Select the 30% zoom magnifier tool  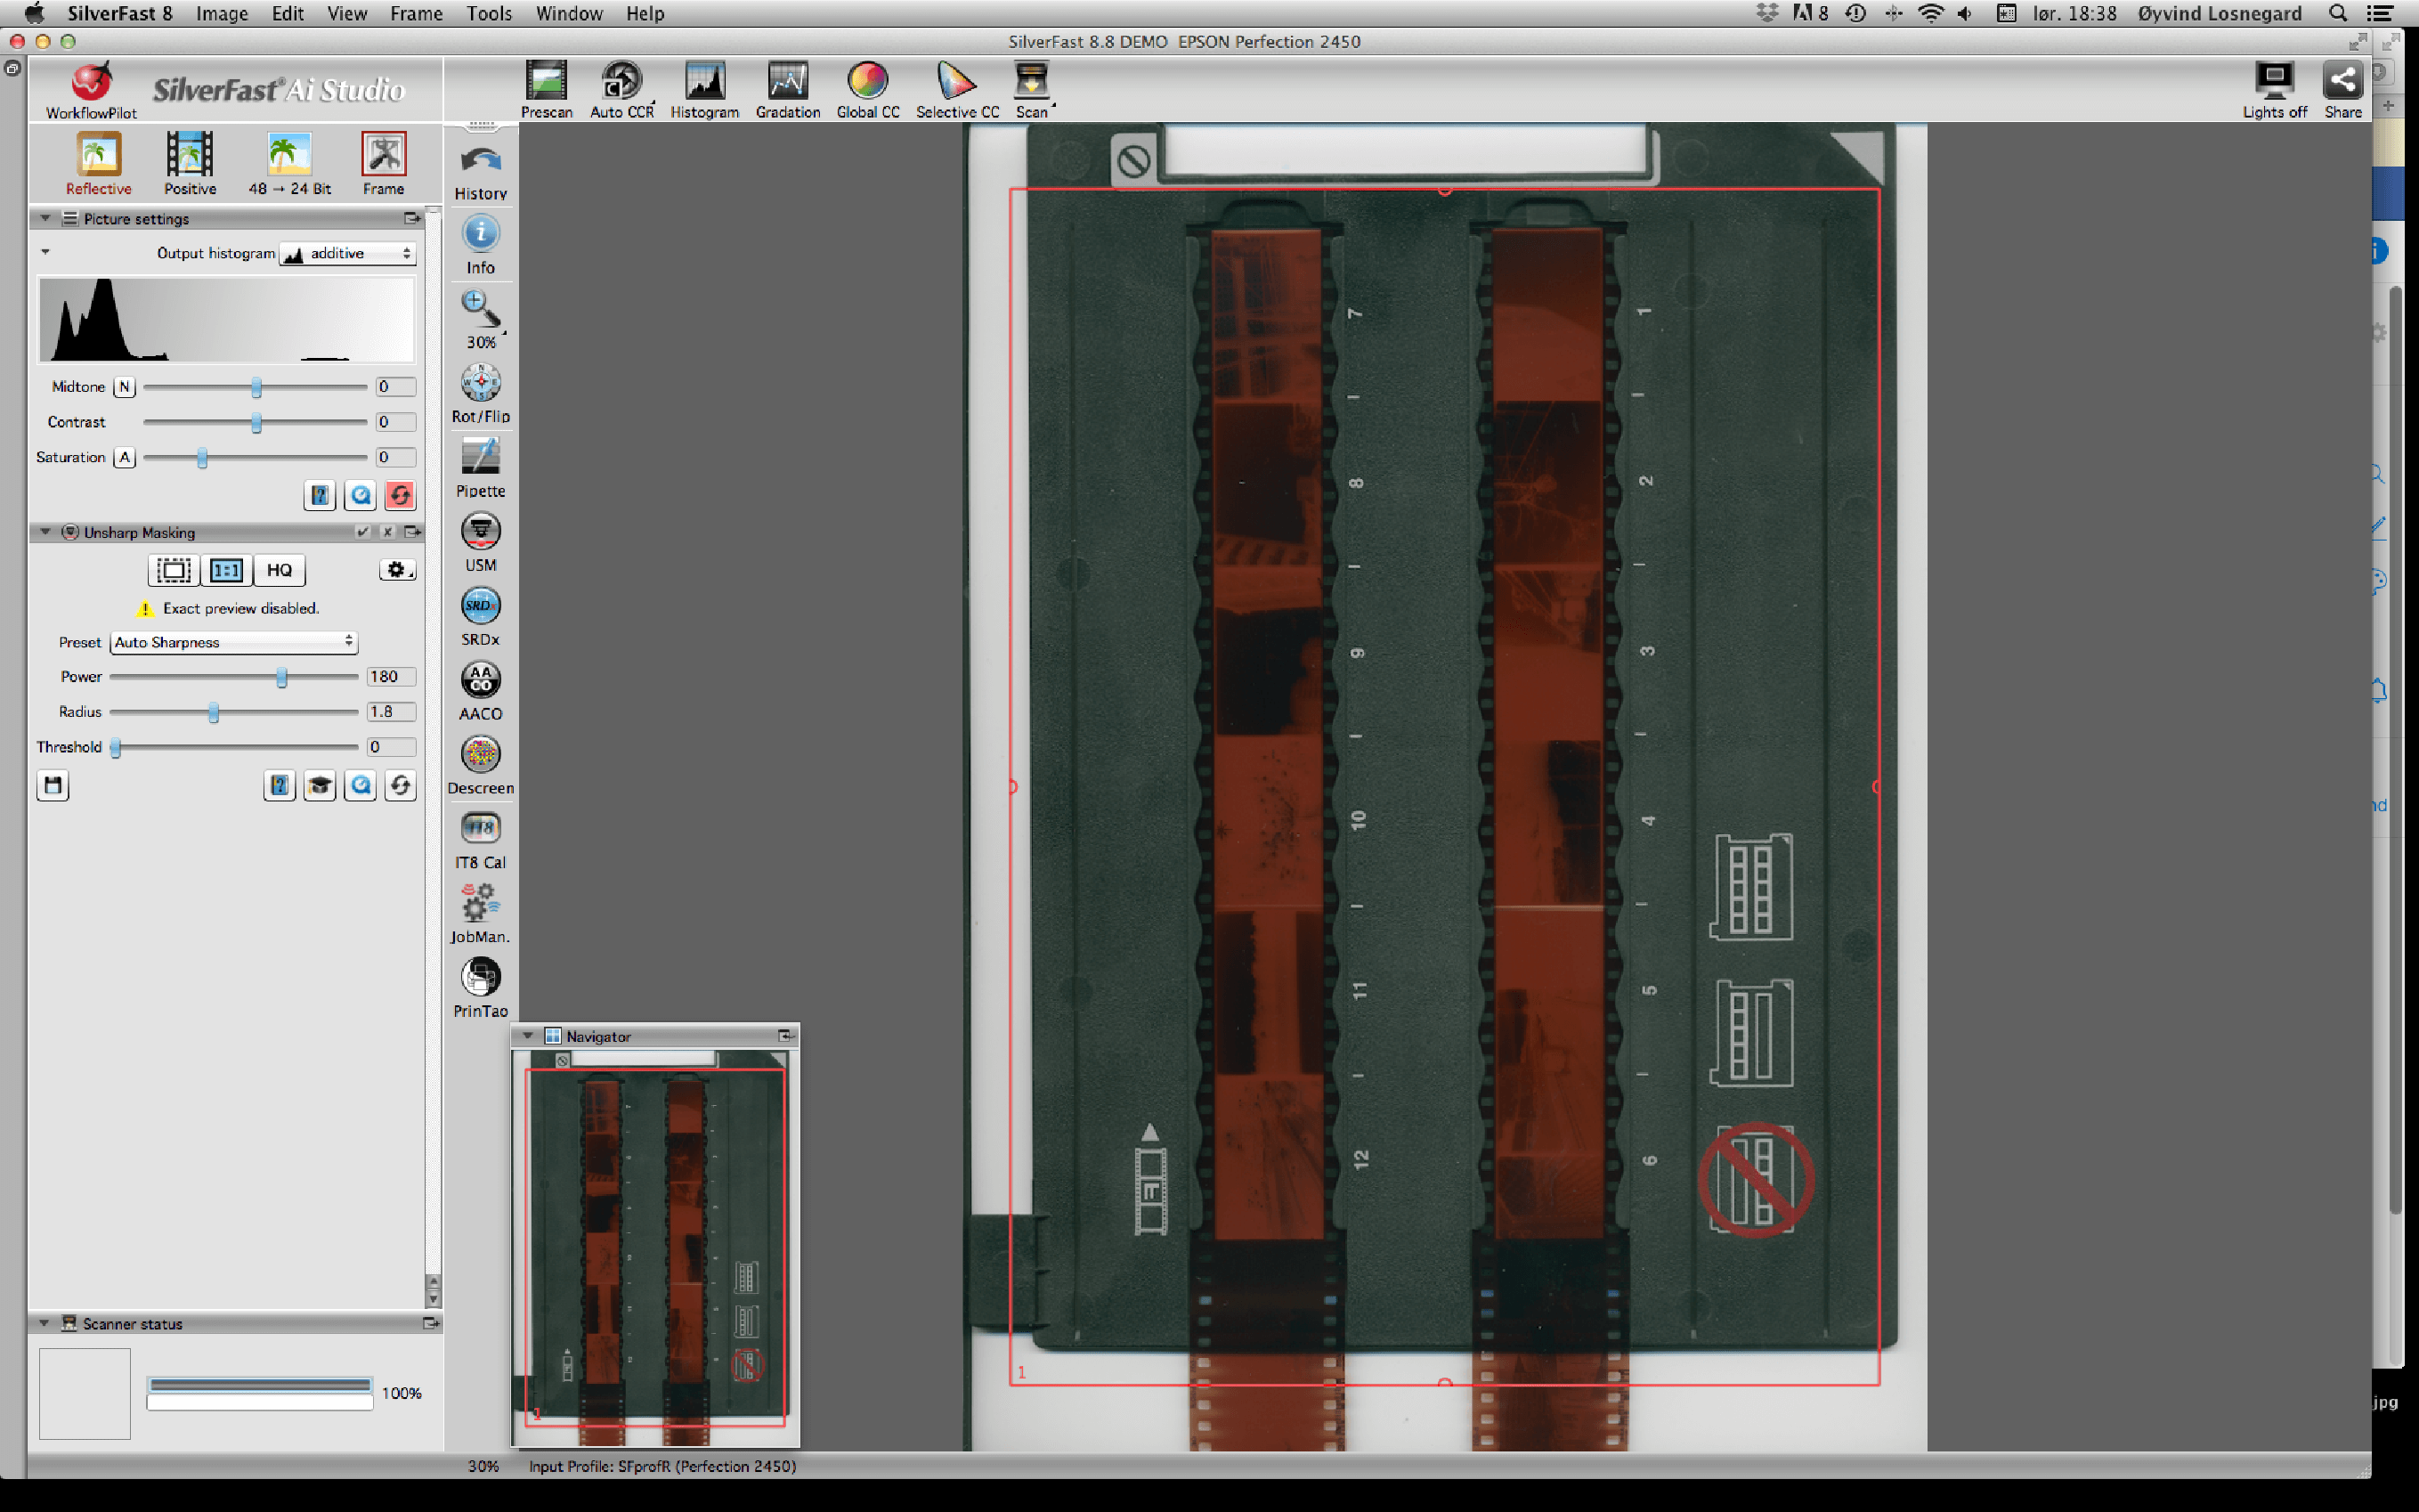[x=481, y=320]
